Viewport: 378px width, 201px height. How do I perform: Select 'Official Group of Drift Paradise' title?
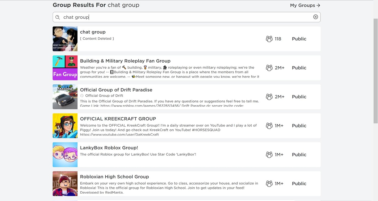(x=116, y=90)
